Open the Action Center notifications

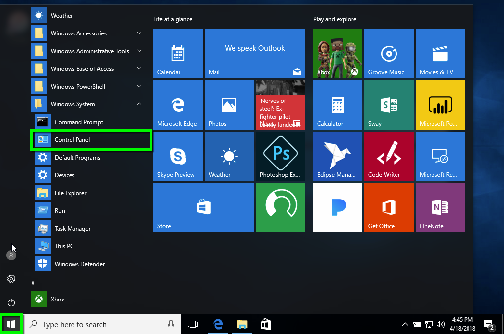pos(489,325)
